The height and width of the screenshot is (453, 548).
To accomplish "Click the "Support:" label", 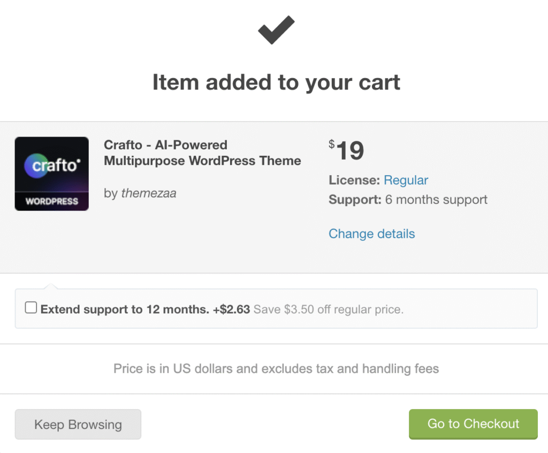I will tap(355, 200).
